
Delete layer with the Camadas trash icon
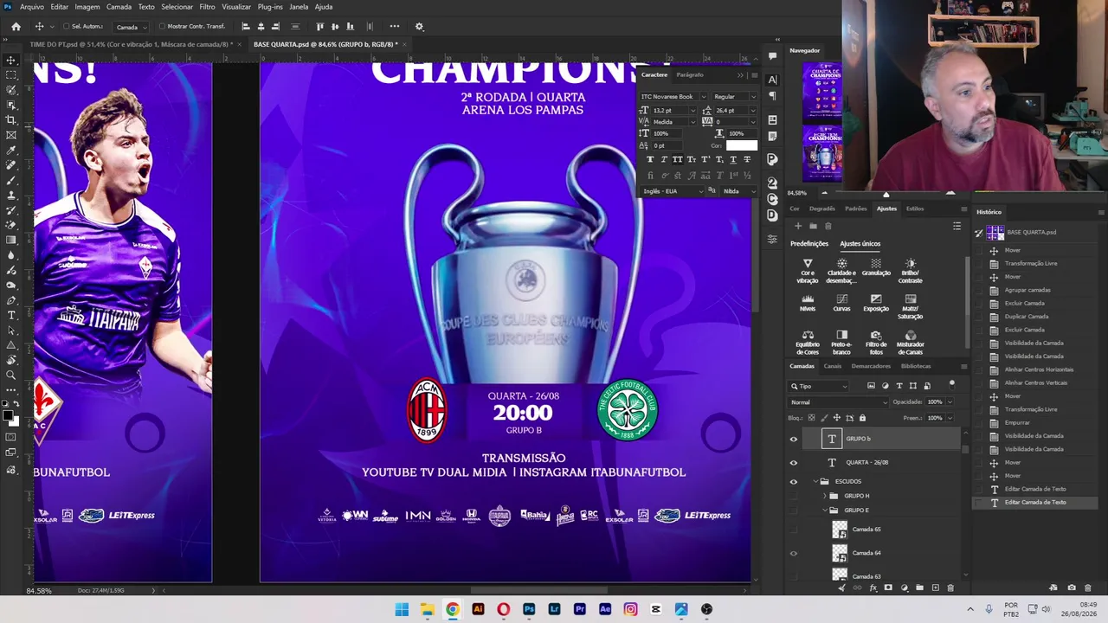[950, 588]
